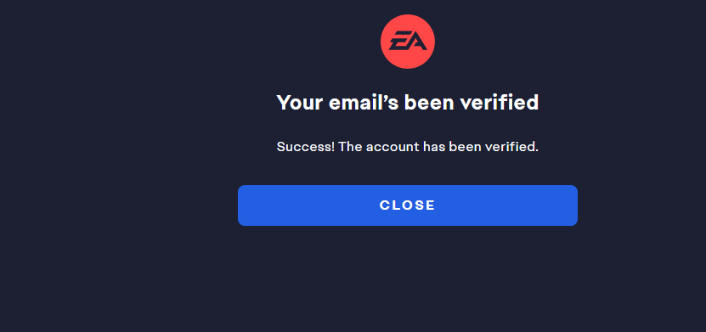Click the 'Success! The account has been verified.' text
Screen dimensions: 706x332
408,147
